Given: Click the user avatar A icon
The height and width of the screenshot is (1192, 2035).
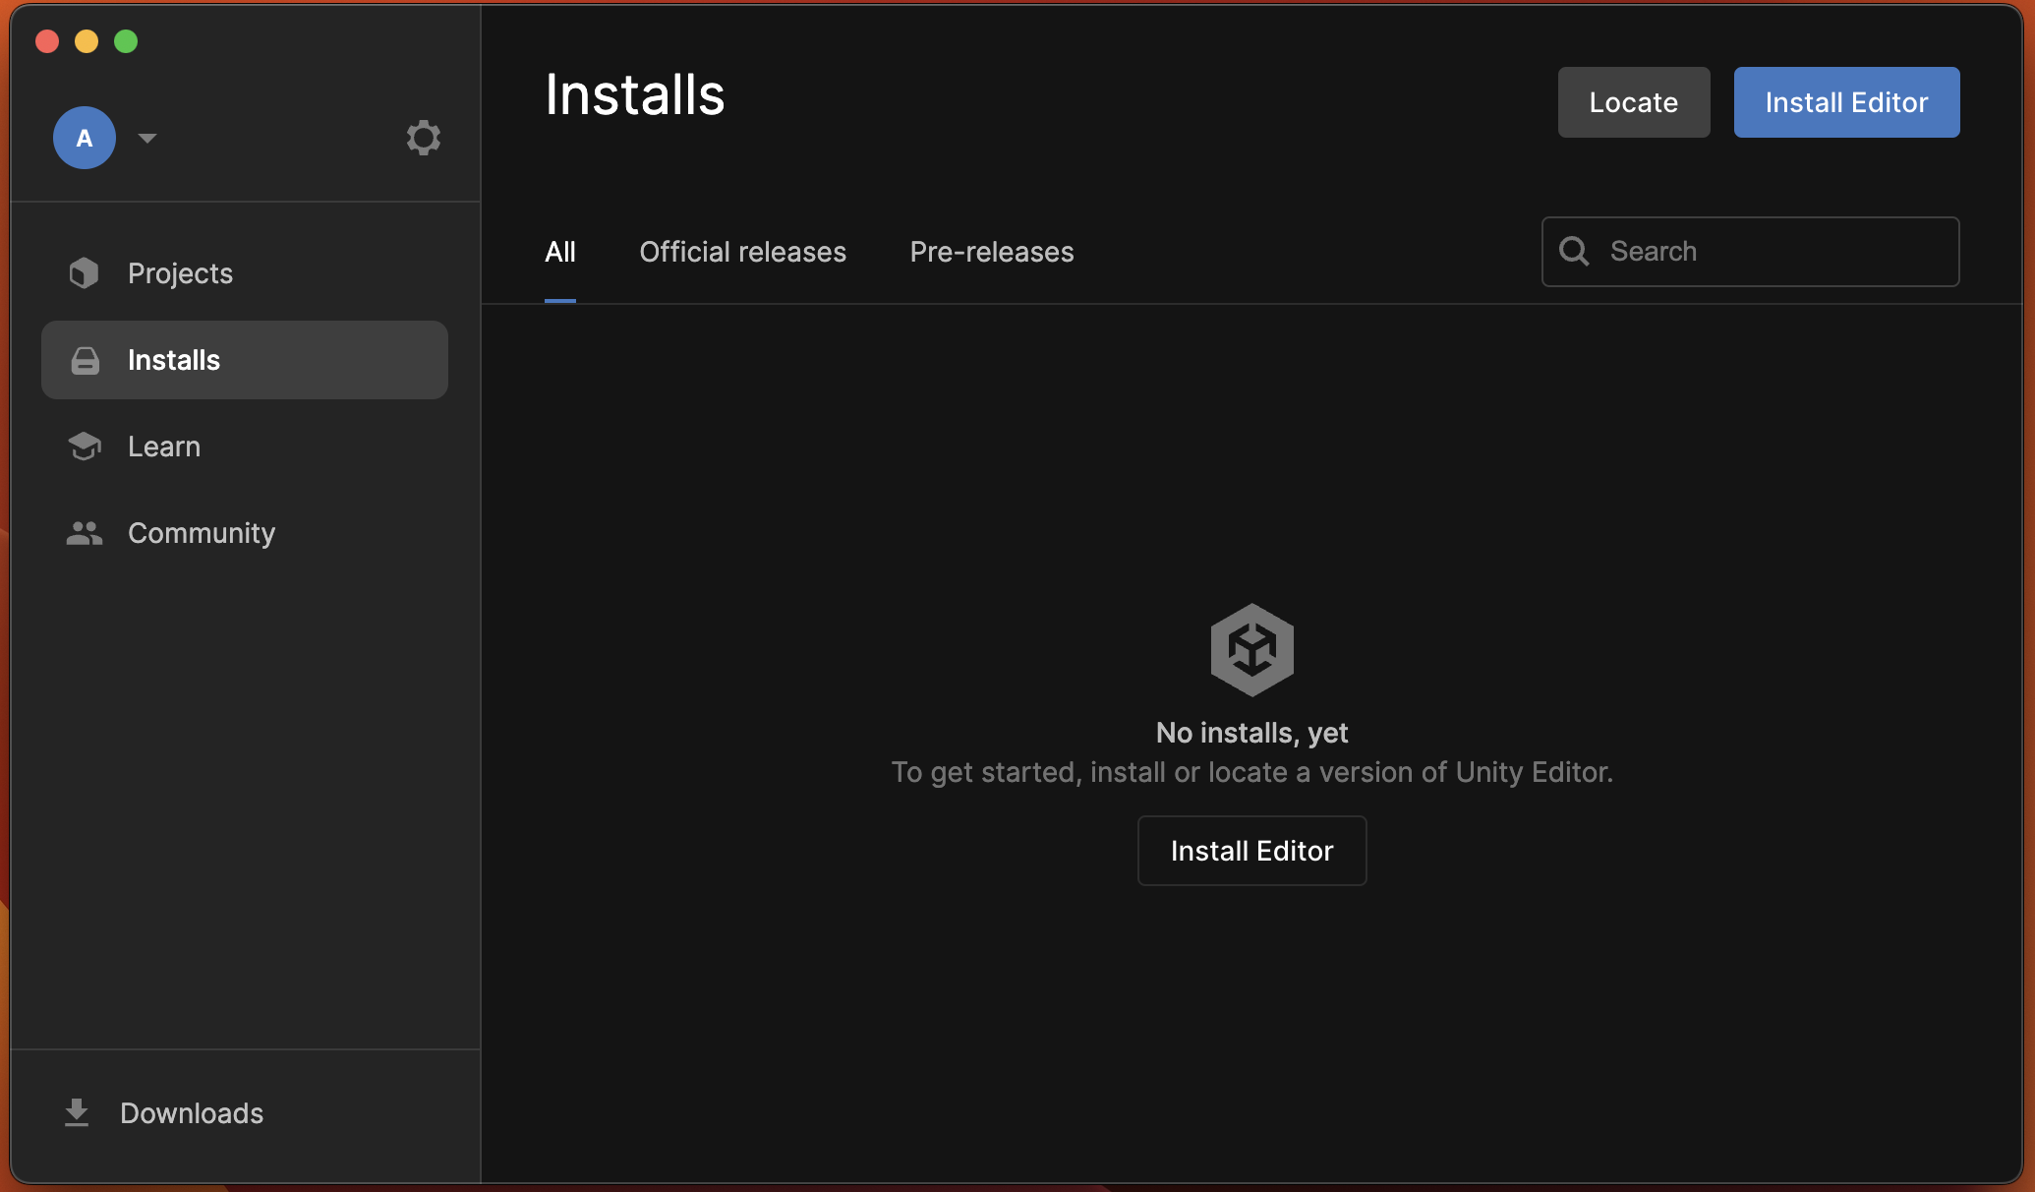Looking at the screenshot, I should [x=85, y=138].
